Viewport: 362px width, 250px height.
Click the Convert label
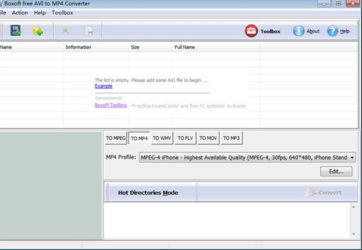pyautogui.click(x=330, y=193)
